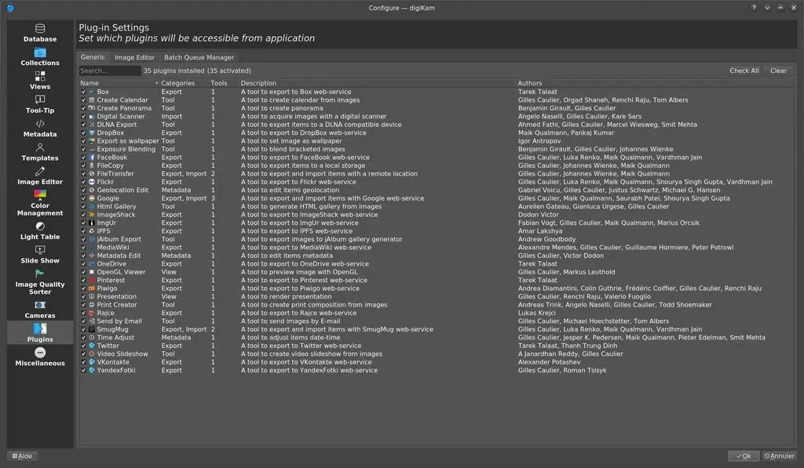The image size is (804, 468).
Task: Open Image Editor settings from sidebar
Action: point(38,177)
